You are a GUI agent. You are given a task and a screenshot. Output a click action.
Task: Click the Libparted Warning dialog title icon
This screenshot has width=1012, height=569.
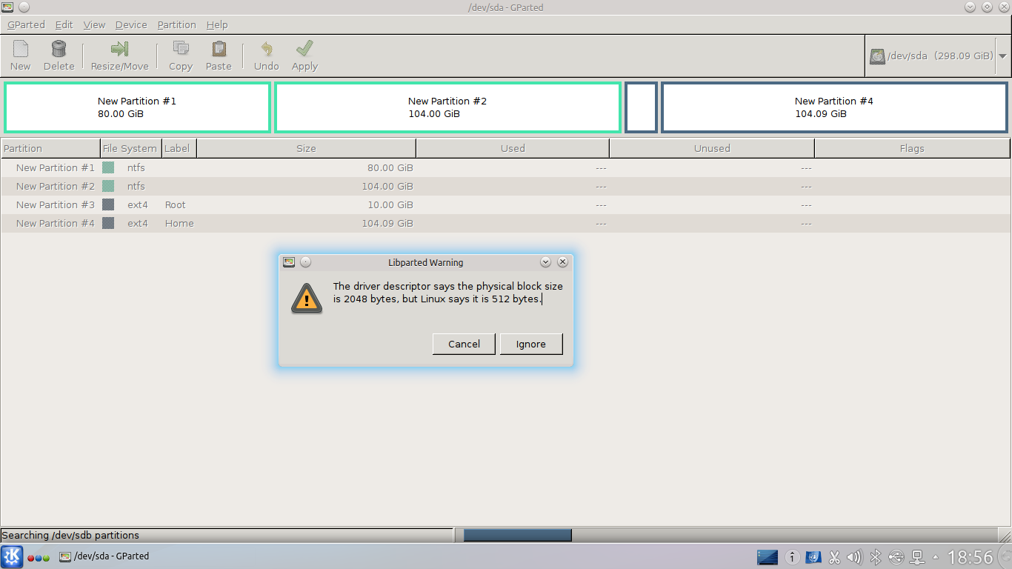(289, 262)
